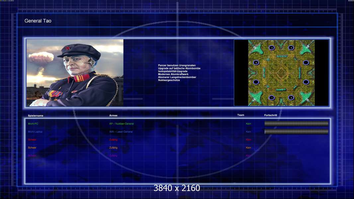The width and height of the screenshot is (354, 199).
Task: Click the orange Schwer player's Zufällig army entry
Action: tap(113, 148)
